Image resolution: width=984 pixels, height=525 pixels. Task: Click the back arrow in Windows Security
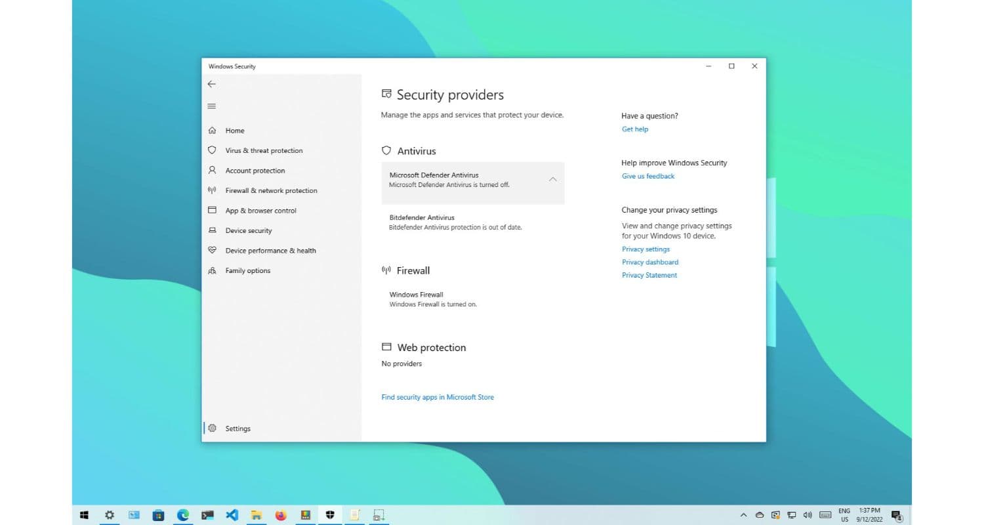point(211,84)
